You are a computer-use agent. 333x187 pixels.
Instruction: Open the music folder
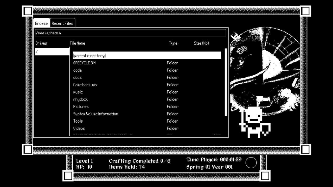(78, 92)
